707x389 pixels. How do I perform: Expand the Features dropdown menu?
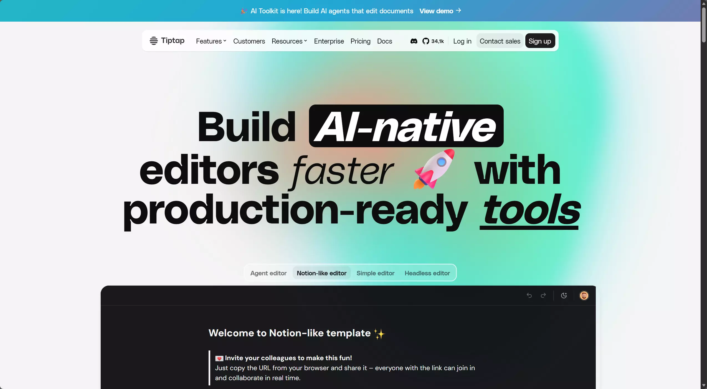(x=211, y=41)
